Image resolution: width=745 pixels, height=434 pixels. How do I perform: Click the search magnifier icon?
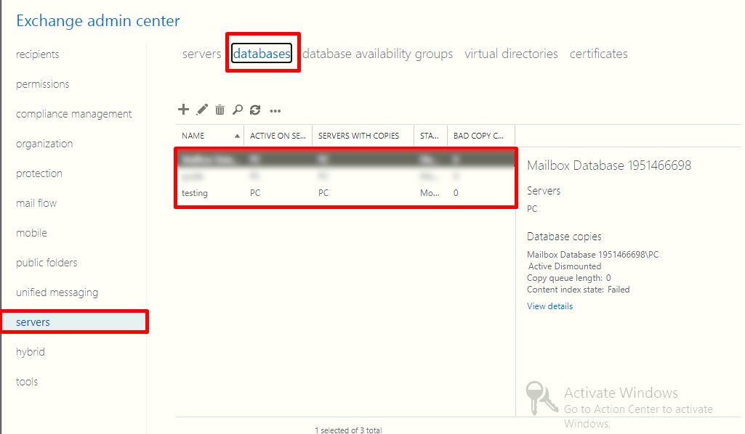click(237, 110)
